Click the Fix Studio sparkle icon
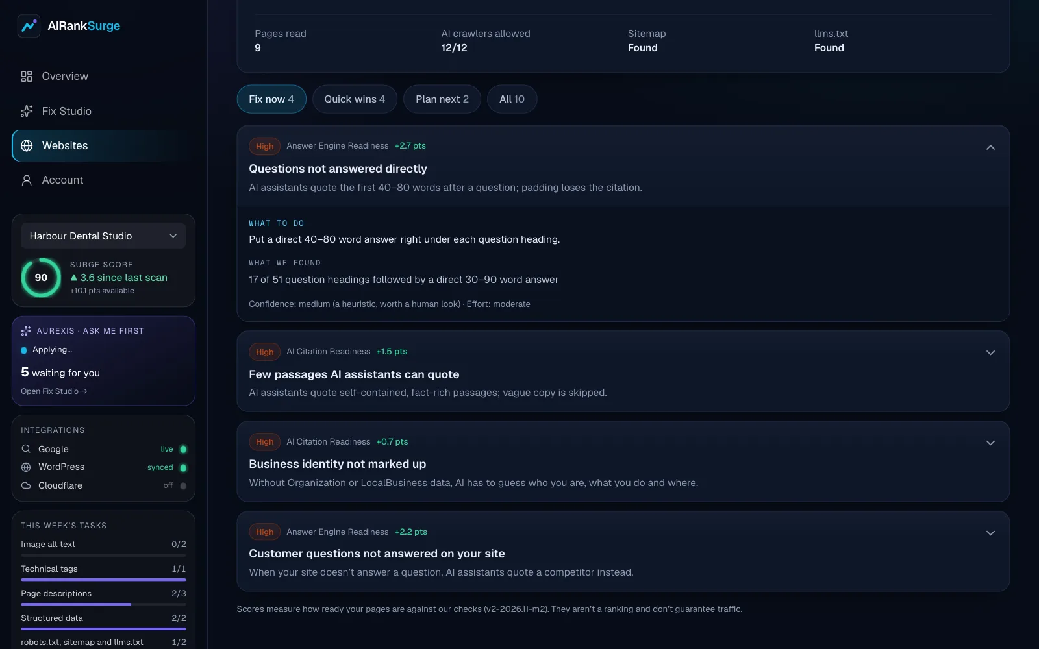 pyautogui.click(x=27, y=111)
